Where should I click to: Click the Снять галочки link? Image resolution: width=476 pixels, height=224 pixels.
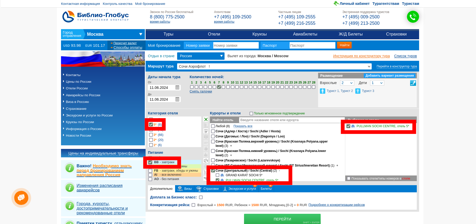(x=201, y=91)
